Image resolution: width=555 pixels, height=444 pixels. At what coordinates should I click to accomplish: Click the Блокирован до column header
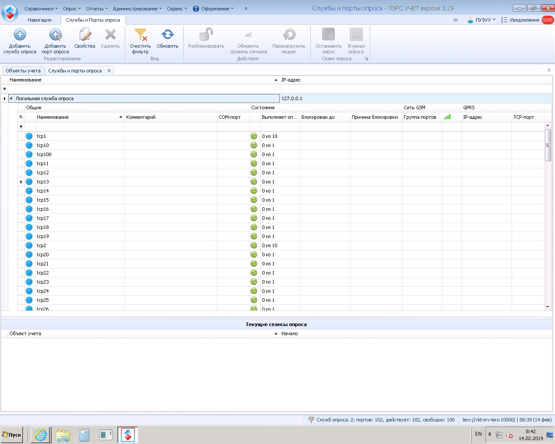(325, 117)
